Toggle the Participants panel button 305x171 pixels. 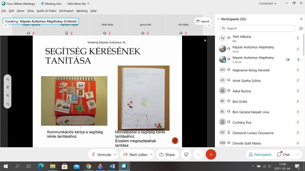(x=260, y=154)
